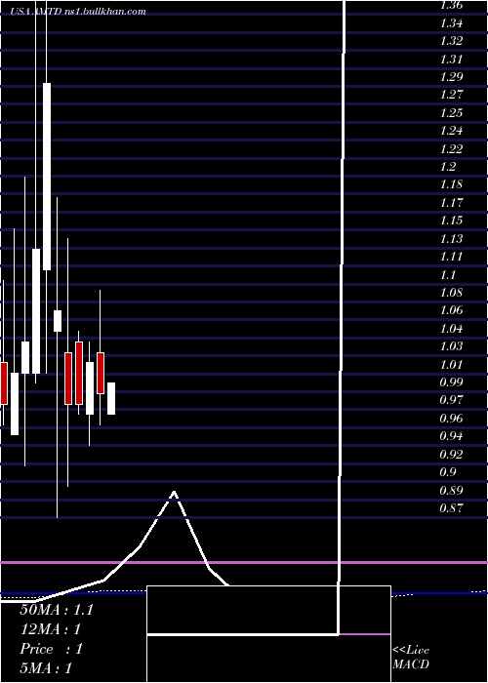
Task: Click the 12MA : 1 readout
Action: (x=51, y=629)
